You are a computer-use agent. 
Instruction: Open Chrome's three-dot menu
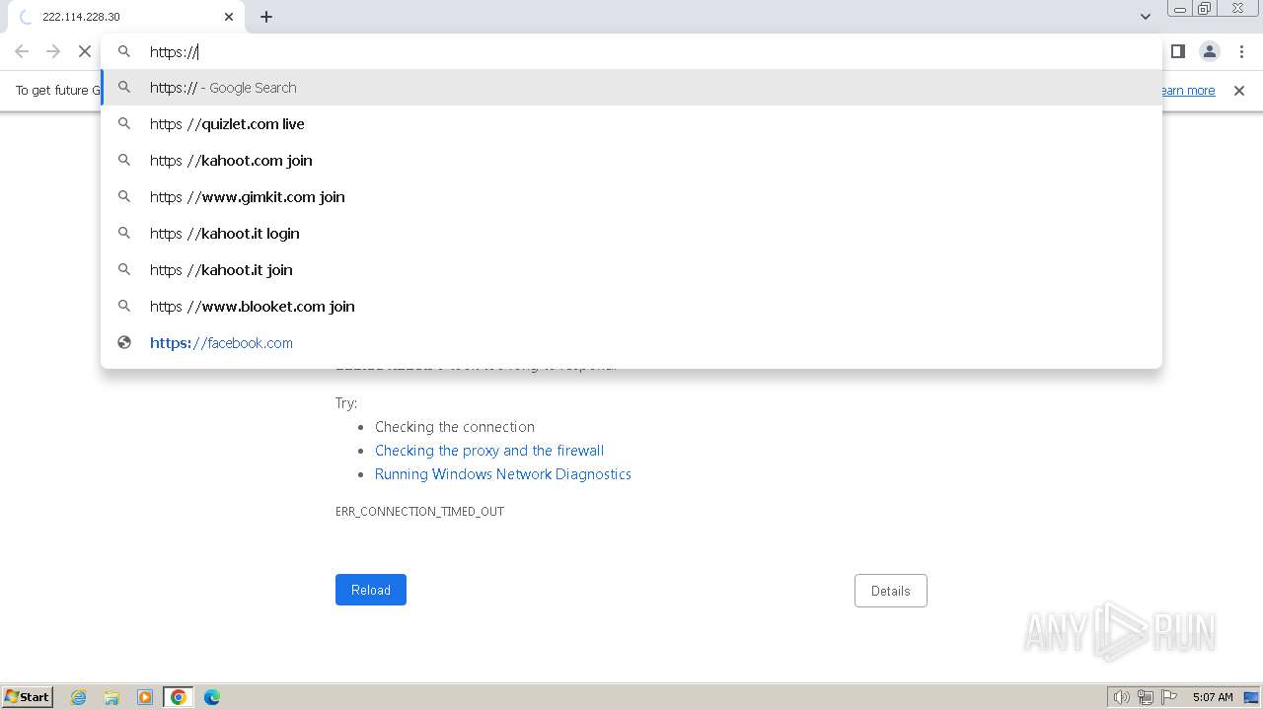tap(1241, 51)
